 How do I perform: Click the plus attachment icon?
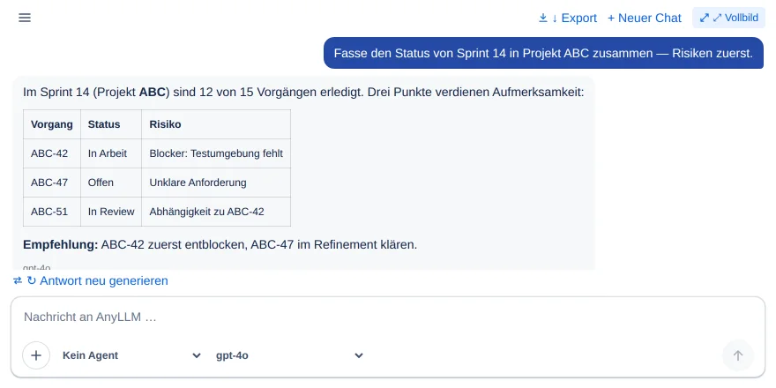point(36,355)
